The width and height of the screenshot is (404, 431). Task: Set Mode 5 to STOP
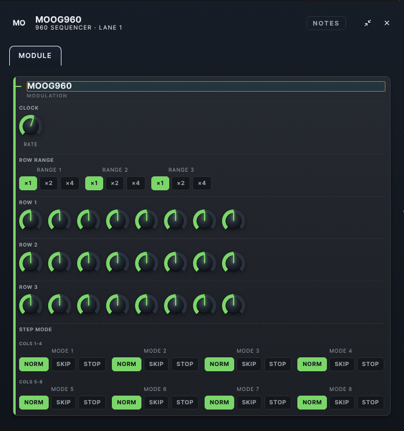pyautogui.click(x=92, y=403)
